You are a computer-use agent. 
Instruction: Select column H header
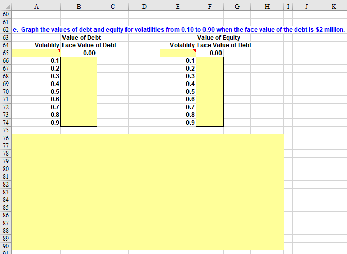click(x=267, y=7)
